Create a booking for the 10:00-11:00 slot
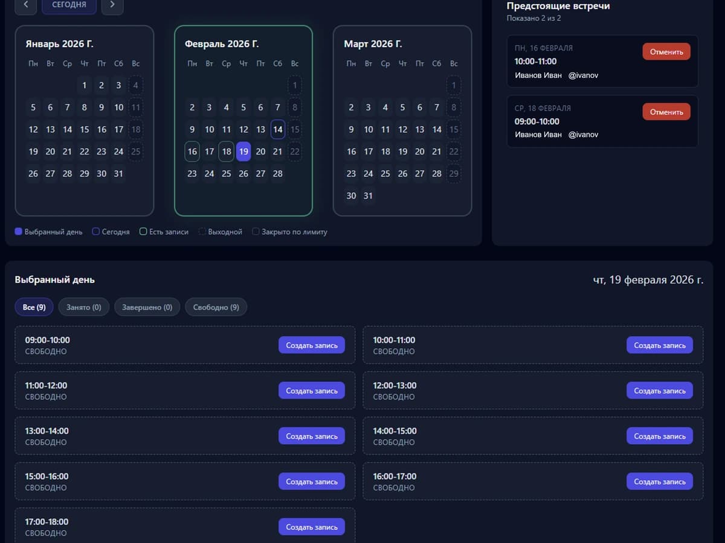 coord(659,345)
